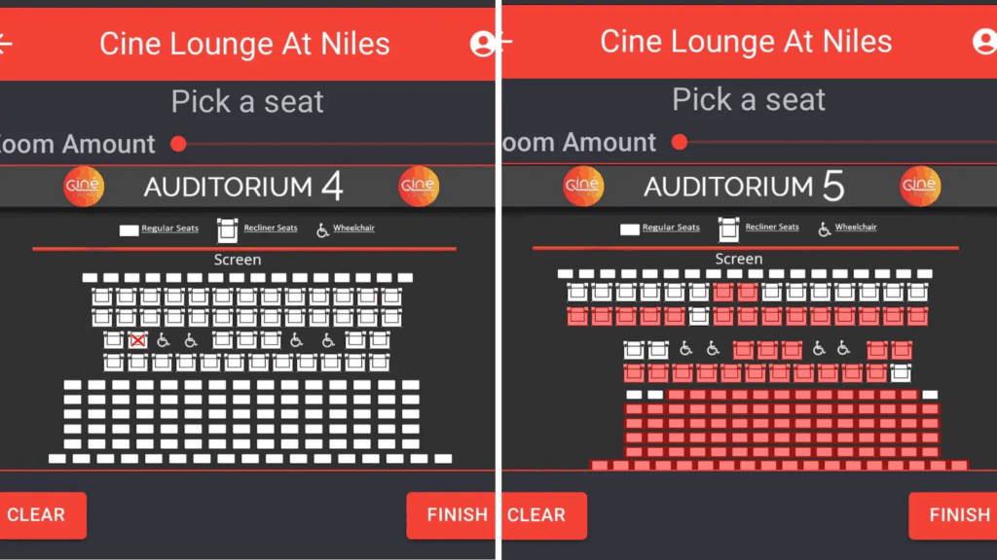997x560 pixels.
Task: Click the leftmost wheelchair space in Auditorium 4
Action: click(x=165, y=339)
